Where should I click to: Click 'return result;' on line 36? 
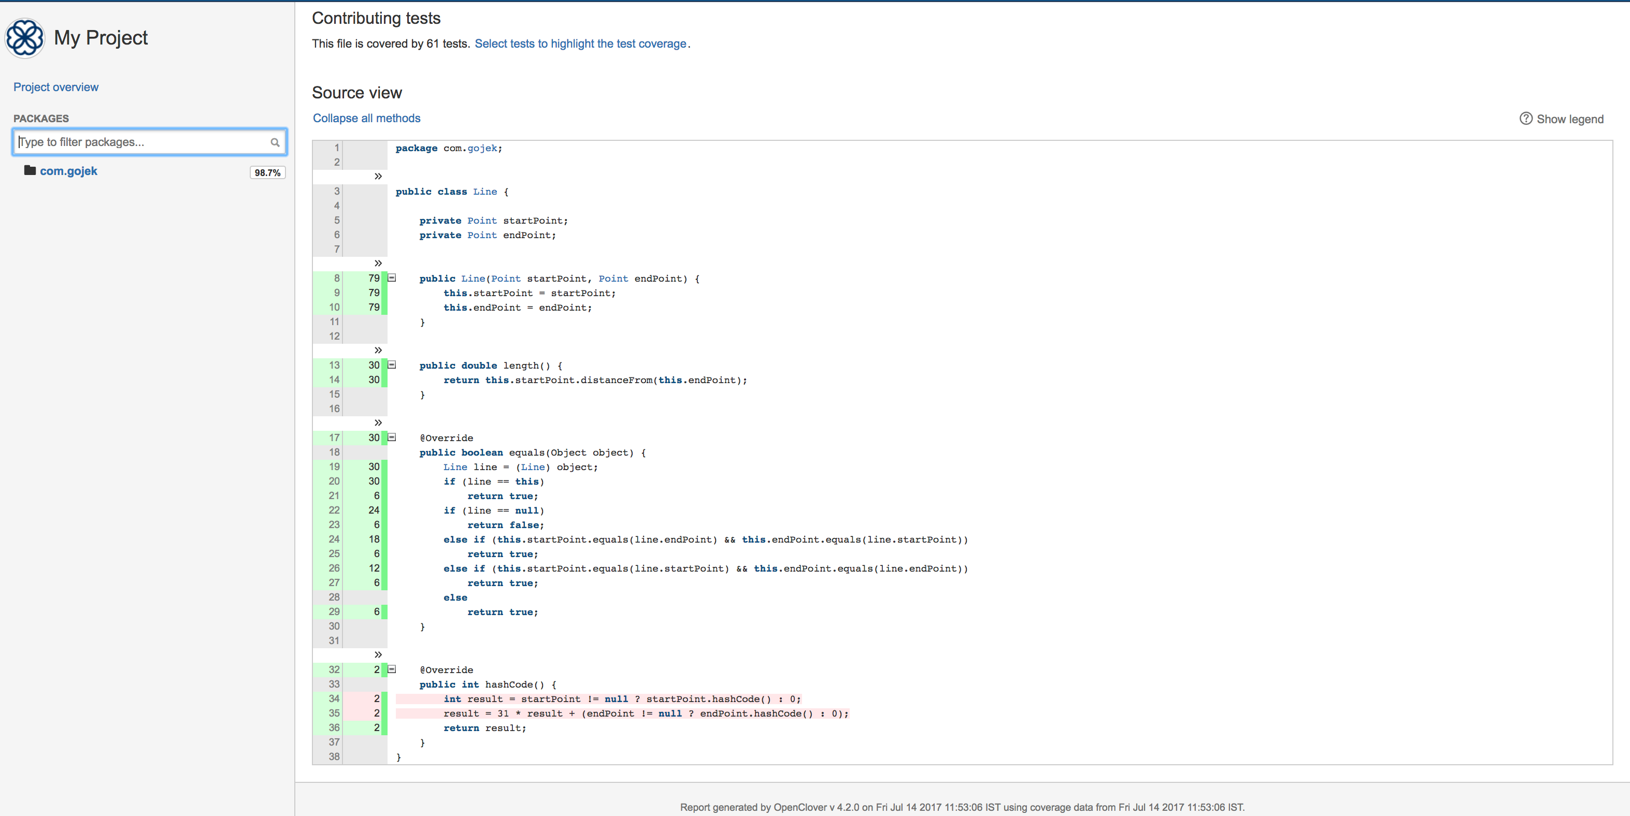click(x=484, y=728)
